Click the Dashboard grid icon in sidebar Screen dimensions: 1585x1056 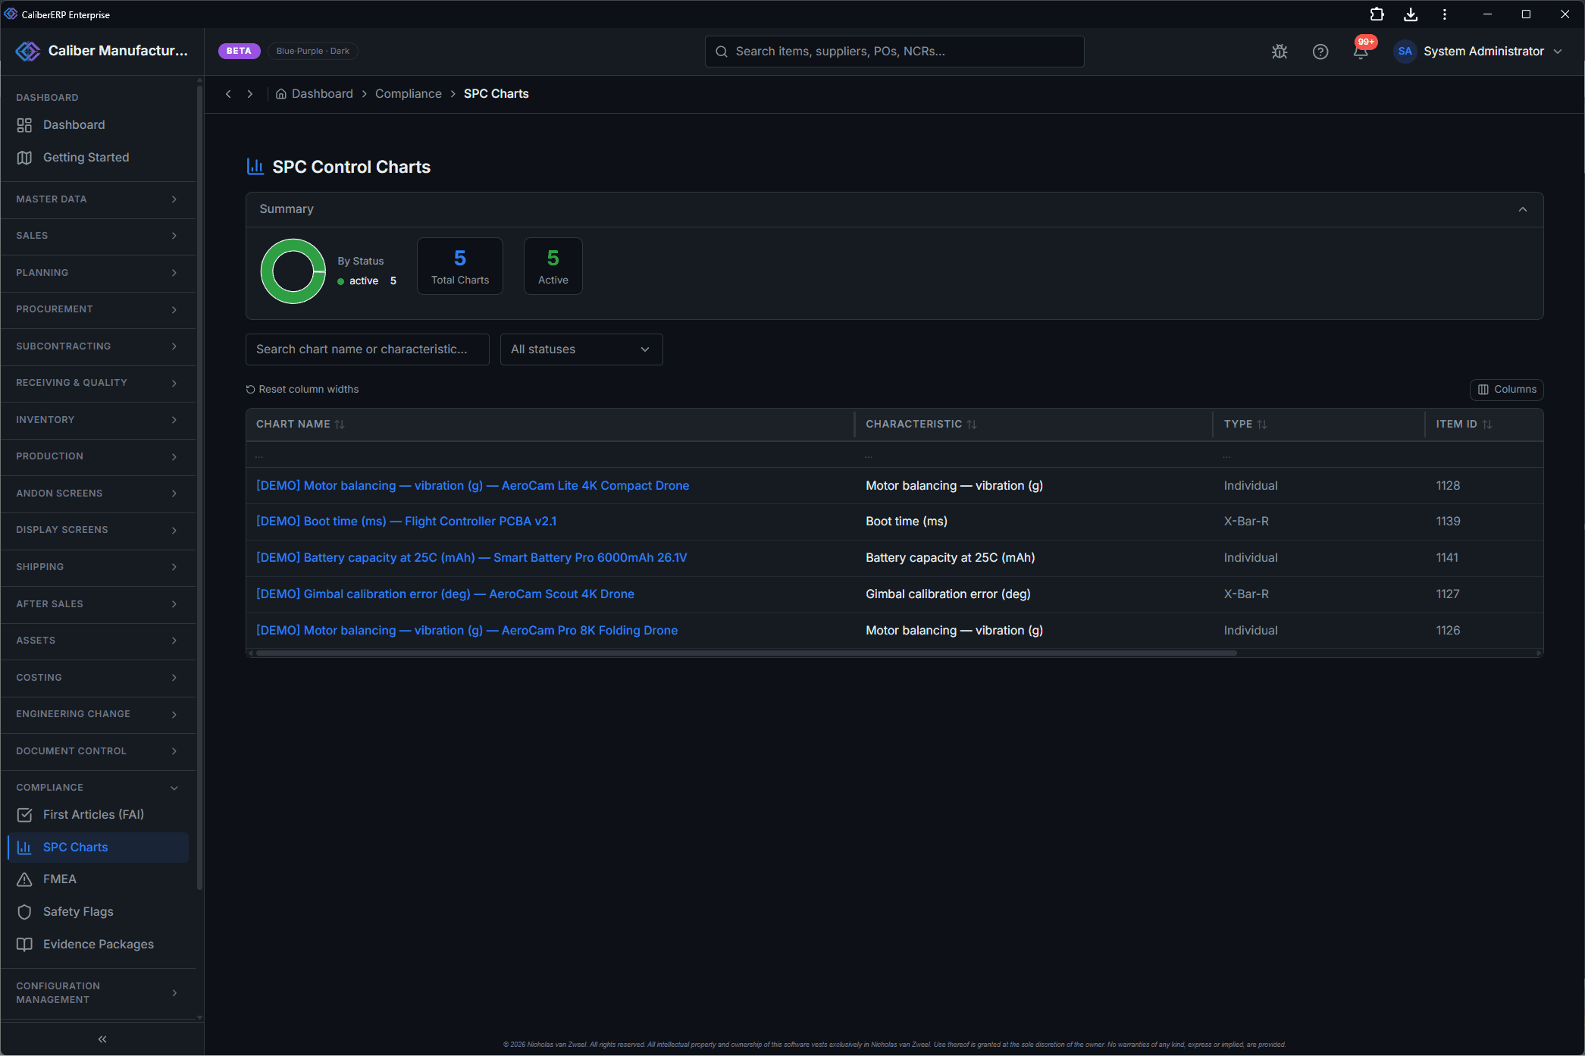coord(24,125)
